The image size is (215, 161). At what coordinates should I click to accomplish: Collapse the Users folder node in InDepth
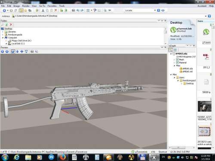click(x=175, y=77)
